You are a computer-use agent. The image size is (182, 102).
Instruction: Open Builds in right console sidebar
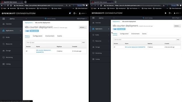[100, 35]
